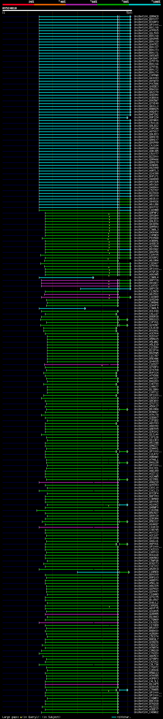This screenshot has width=163, height=719.
Task: Click the white query sequence bar
Action: pos(67,11)
